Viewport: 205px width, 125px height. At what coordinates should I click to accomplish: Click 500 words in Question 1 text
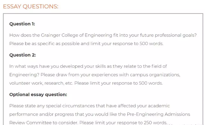point(151,43)
